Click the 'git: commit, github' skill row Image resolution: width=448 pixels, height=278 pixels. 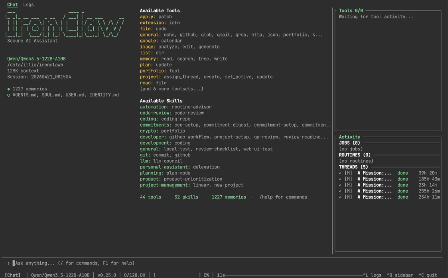[x=165, y=155]
